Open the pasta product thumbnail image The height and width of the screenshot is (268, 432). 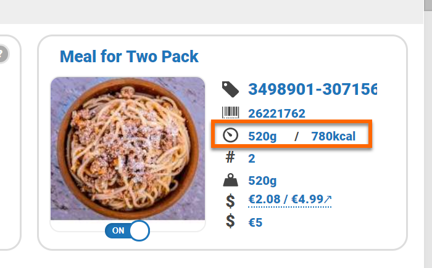127,148
